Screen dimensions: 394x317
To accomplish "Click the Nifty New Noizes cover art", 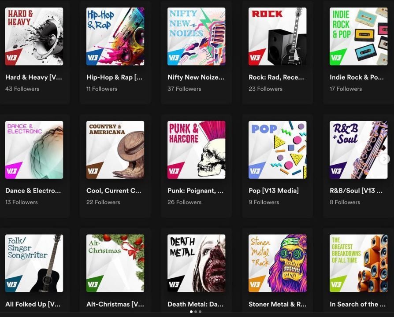I will 196,37.
